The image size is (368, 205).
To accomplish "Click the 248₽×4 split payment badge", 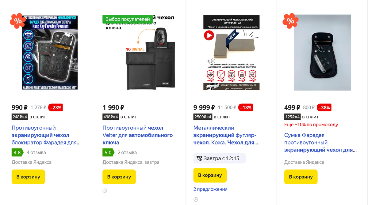I will tap(20, 117).
